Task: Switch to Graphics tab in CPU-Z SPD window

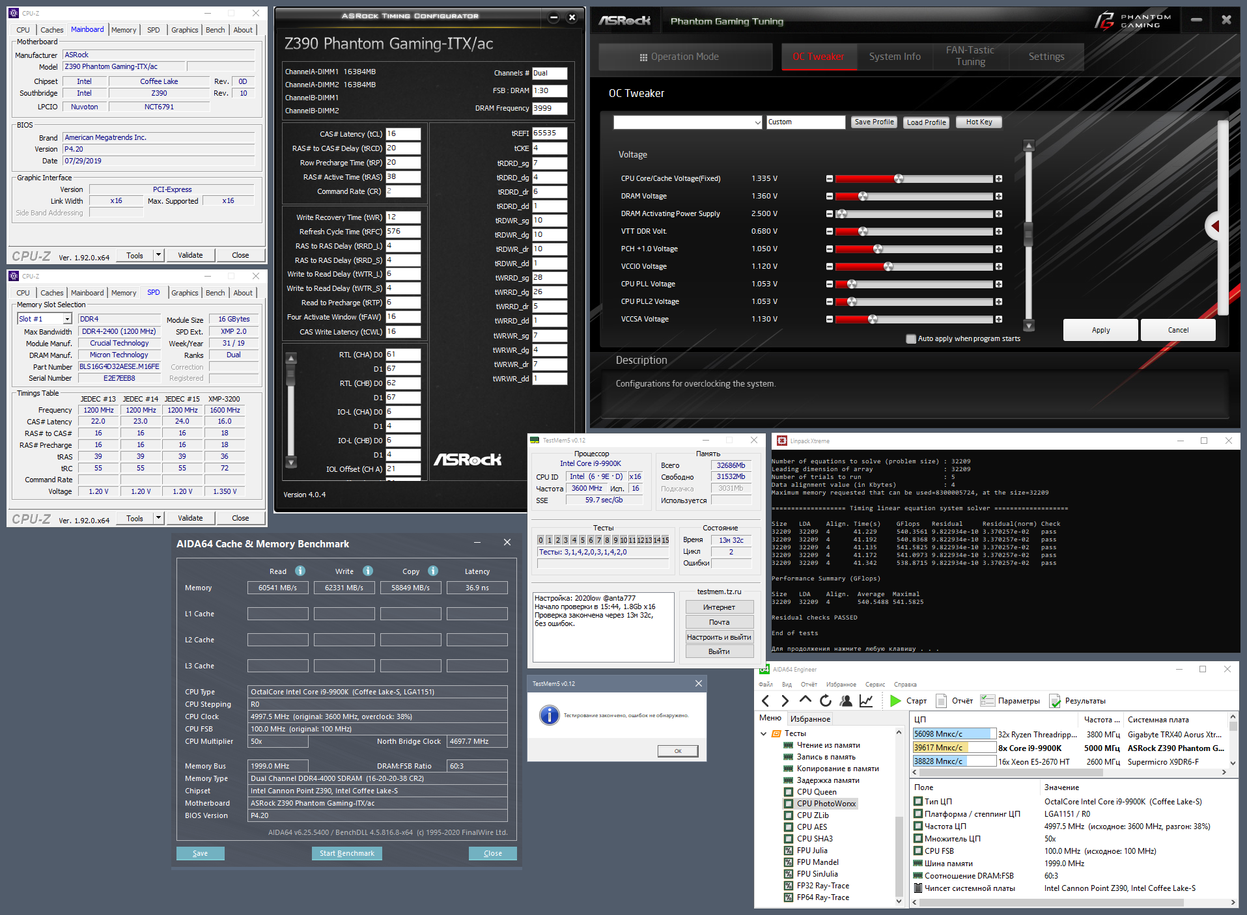Action: click(x=185, y=293)
